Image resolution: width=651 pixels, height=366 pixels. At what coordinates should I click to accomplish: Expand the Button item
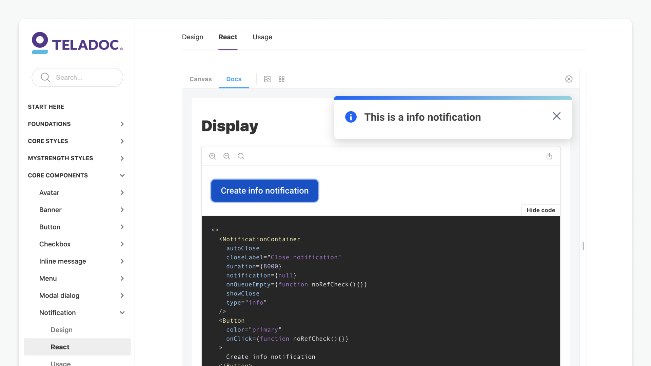[x=122, y=227]
